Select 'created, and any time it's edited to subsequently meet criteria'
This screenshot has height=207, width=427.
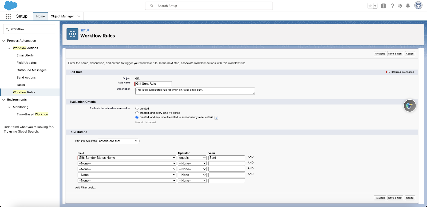[x=137, y=117]
